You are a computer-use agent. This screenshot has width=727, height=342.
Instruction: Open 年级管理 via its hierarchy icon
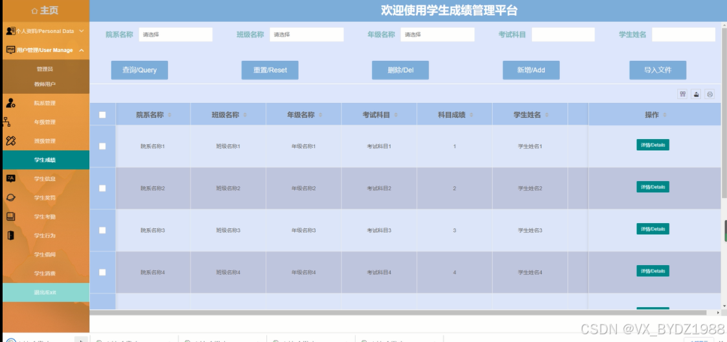point(6,122)
